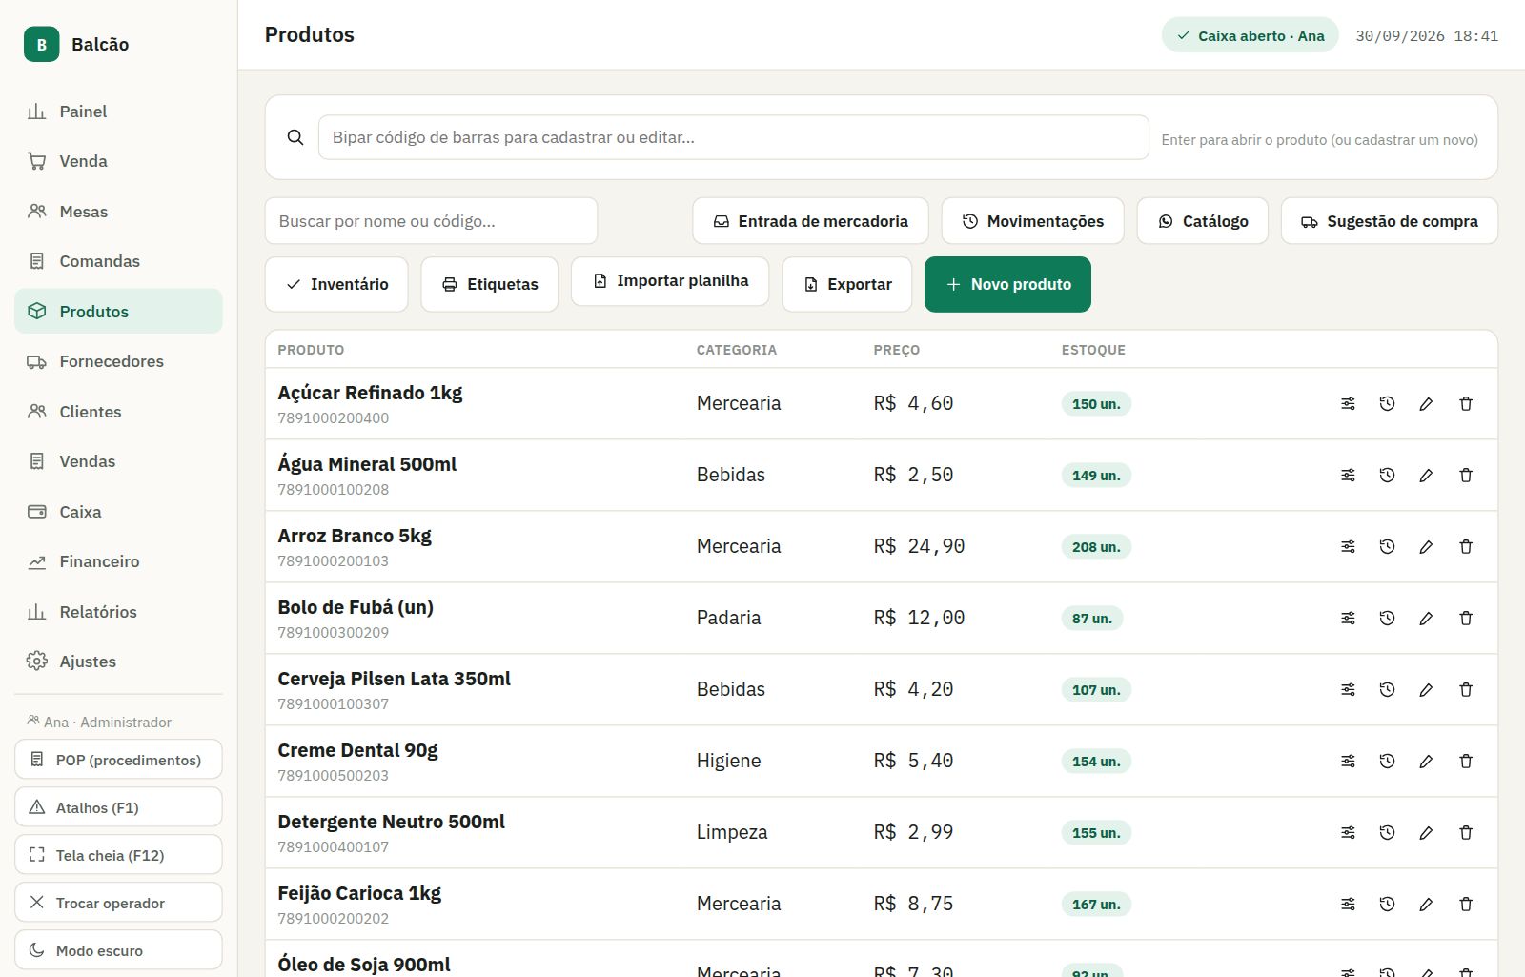Screen dimensions: 1525x977
Task: Open Entrada de mercadoria
Action: point(810,221)
